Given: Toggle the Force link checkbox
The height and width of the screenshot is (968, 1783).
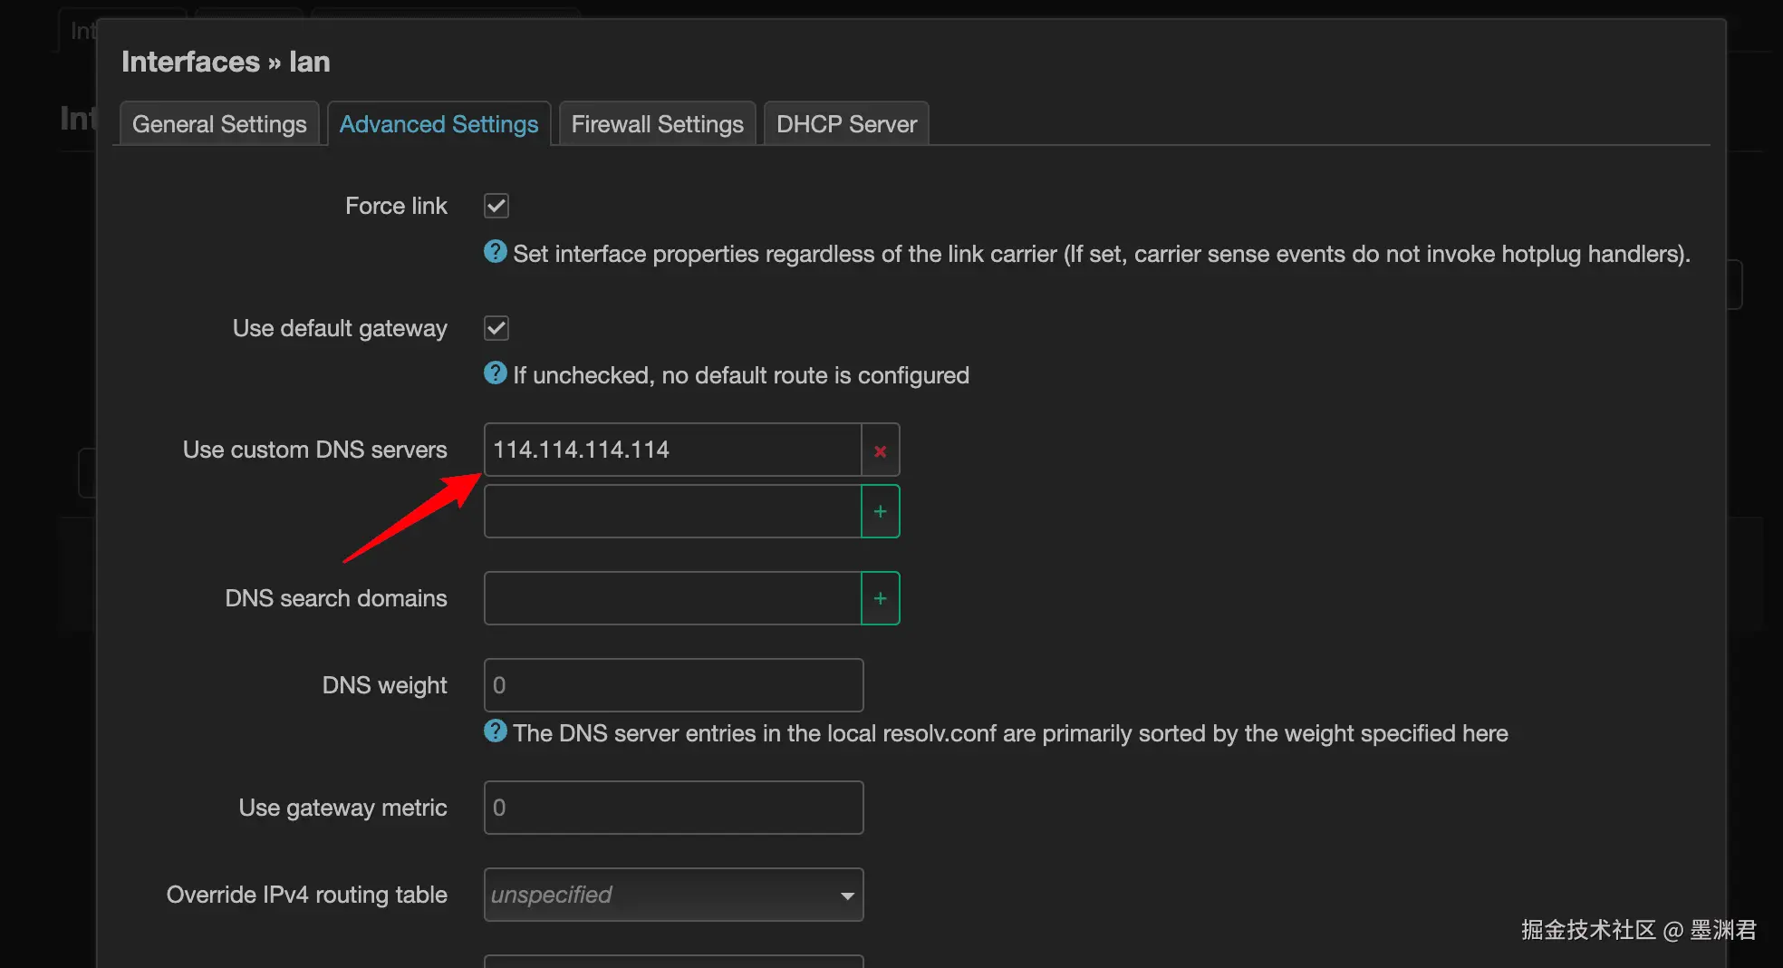Looking at the screenshot, I should tap(496, 206).
